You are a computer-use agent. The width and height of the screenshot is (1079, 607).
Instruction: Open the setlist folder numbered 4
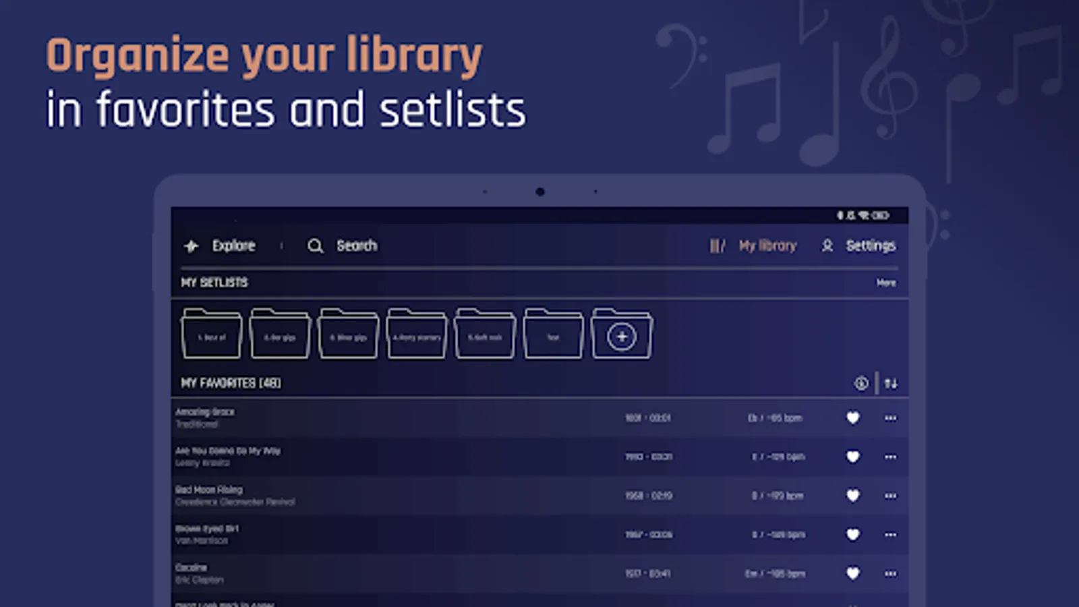[x=417, y=334]
